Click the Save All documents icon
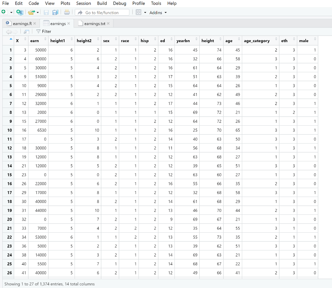The image size is (332, 288). click(56, 12)
